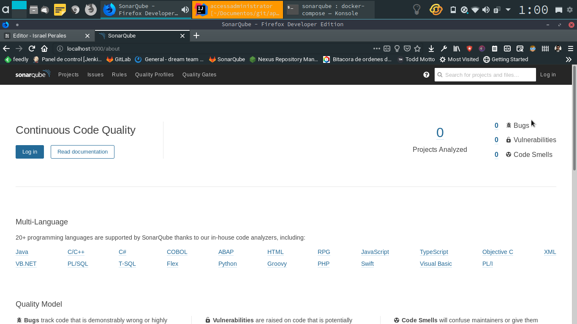
Task: Open Firefox downloads arrow icon
Action: pyautogui.click(x=431, y=49)
